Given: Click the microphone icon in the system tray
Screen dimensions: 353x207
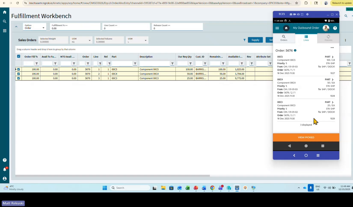Looking at the screenshot, I should (x=311, y=188).
